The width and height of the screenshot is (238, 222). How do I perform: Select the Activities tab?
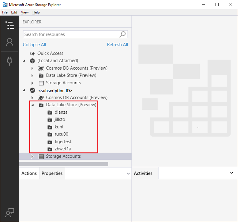[143, 173]
